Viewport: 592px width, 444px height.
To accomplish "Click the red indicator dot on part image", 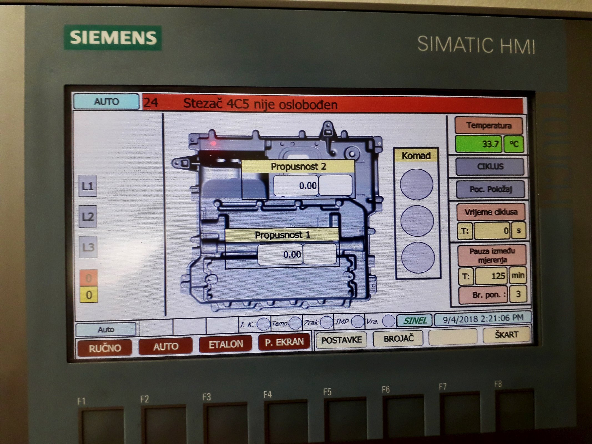I will click(x=213, y=143).
